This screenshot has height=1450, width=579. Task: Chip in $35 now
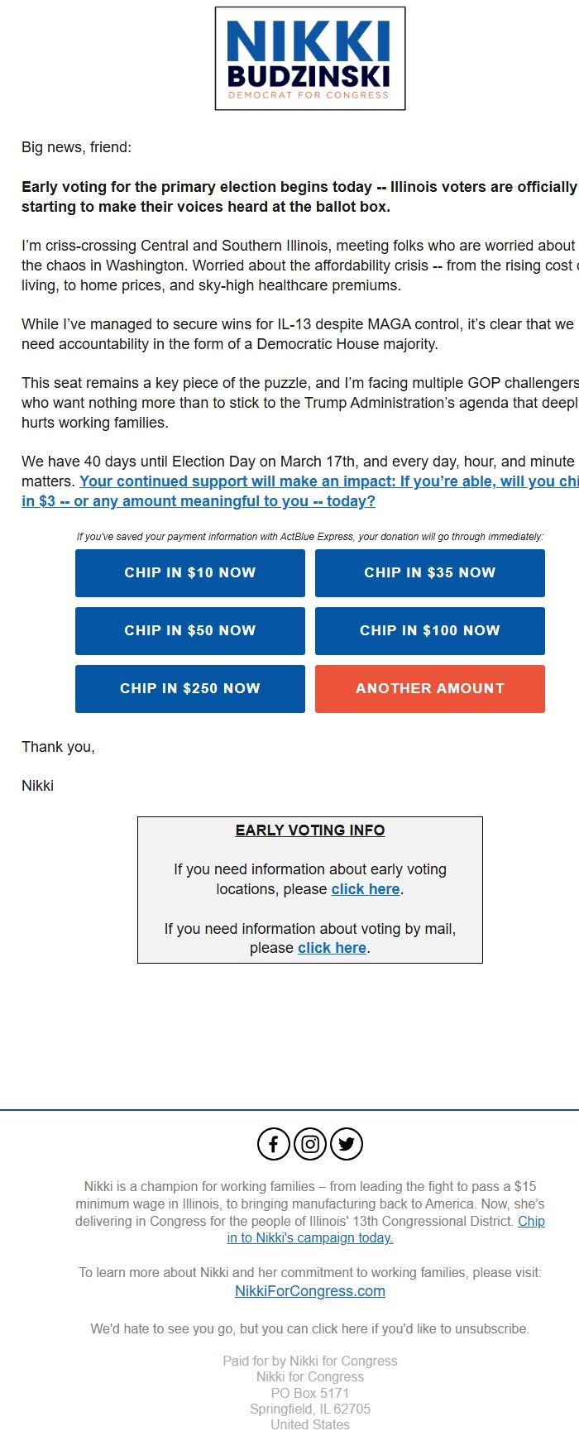click(x=429, y=572)
